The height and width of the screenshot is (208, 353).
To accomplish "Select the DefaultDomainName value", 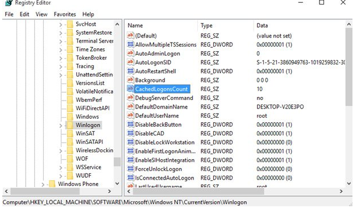I will [x=161, y=107].
